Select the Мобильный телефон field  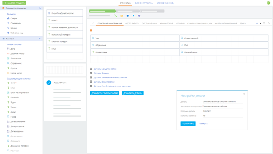click(x=65, y=34)
